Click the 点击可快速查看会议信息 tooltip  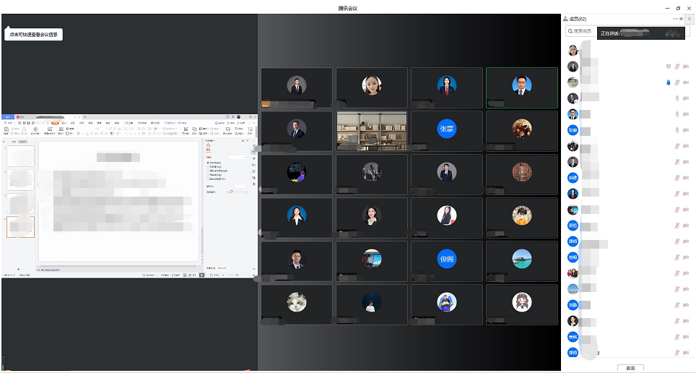pos(34,35)
